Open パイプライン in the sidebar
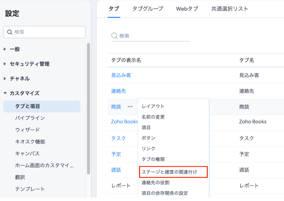Screen dimensions: 284x201 tap(30, 118)
